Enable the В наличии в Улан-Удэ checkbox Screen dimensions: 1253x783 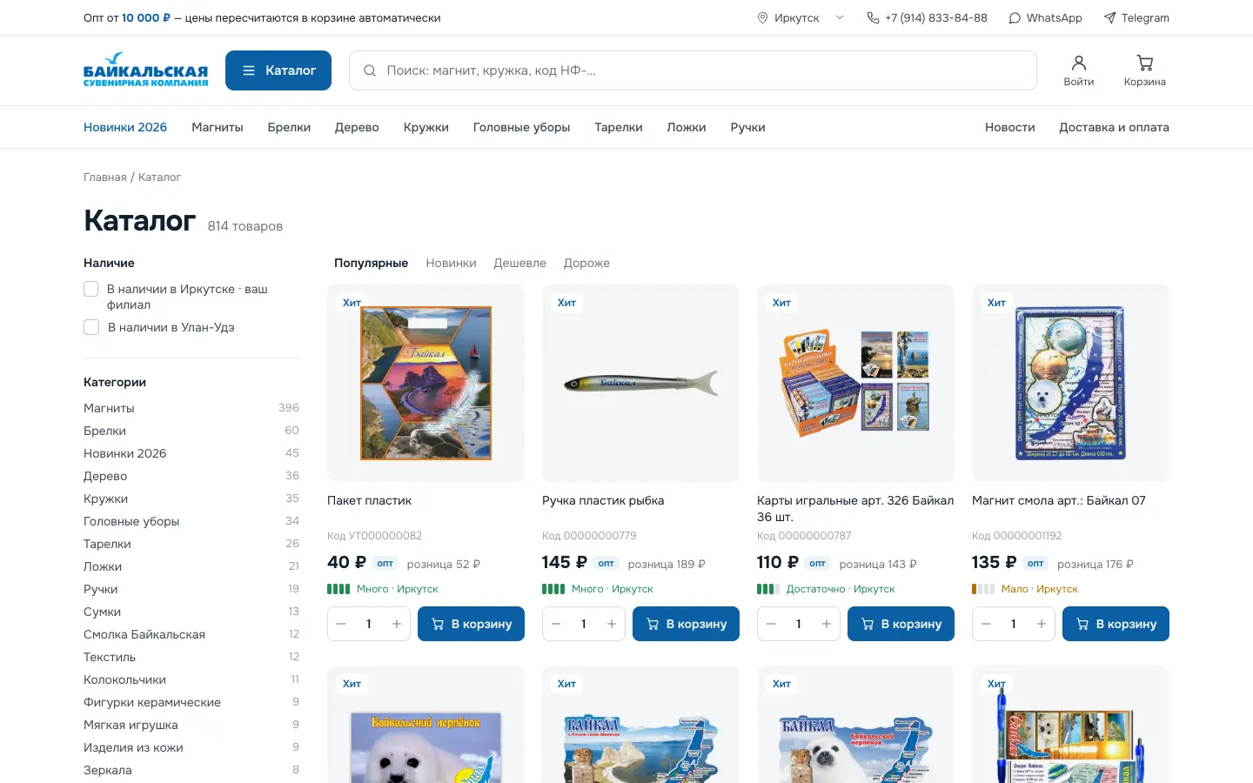coord(90,327)
